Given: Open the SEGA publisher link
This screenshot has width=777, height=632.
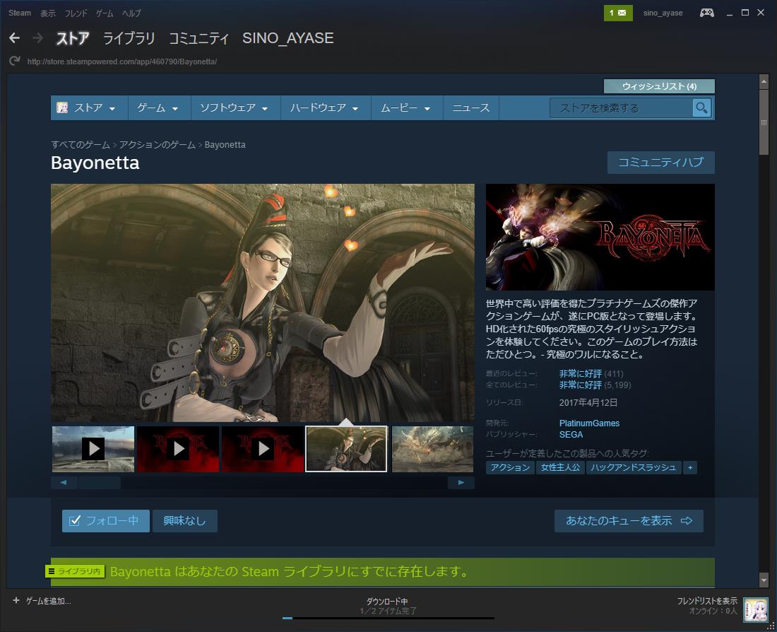Looking at the screenshot, I should [571, 435].
